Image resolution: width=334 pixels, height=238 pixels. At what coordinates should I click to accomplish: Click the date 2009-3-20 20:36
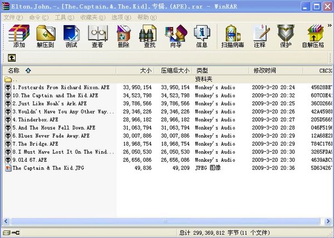coord(273,168)
